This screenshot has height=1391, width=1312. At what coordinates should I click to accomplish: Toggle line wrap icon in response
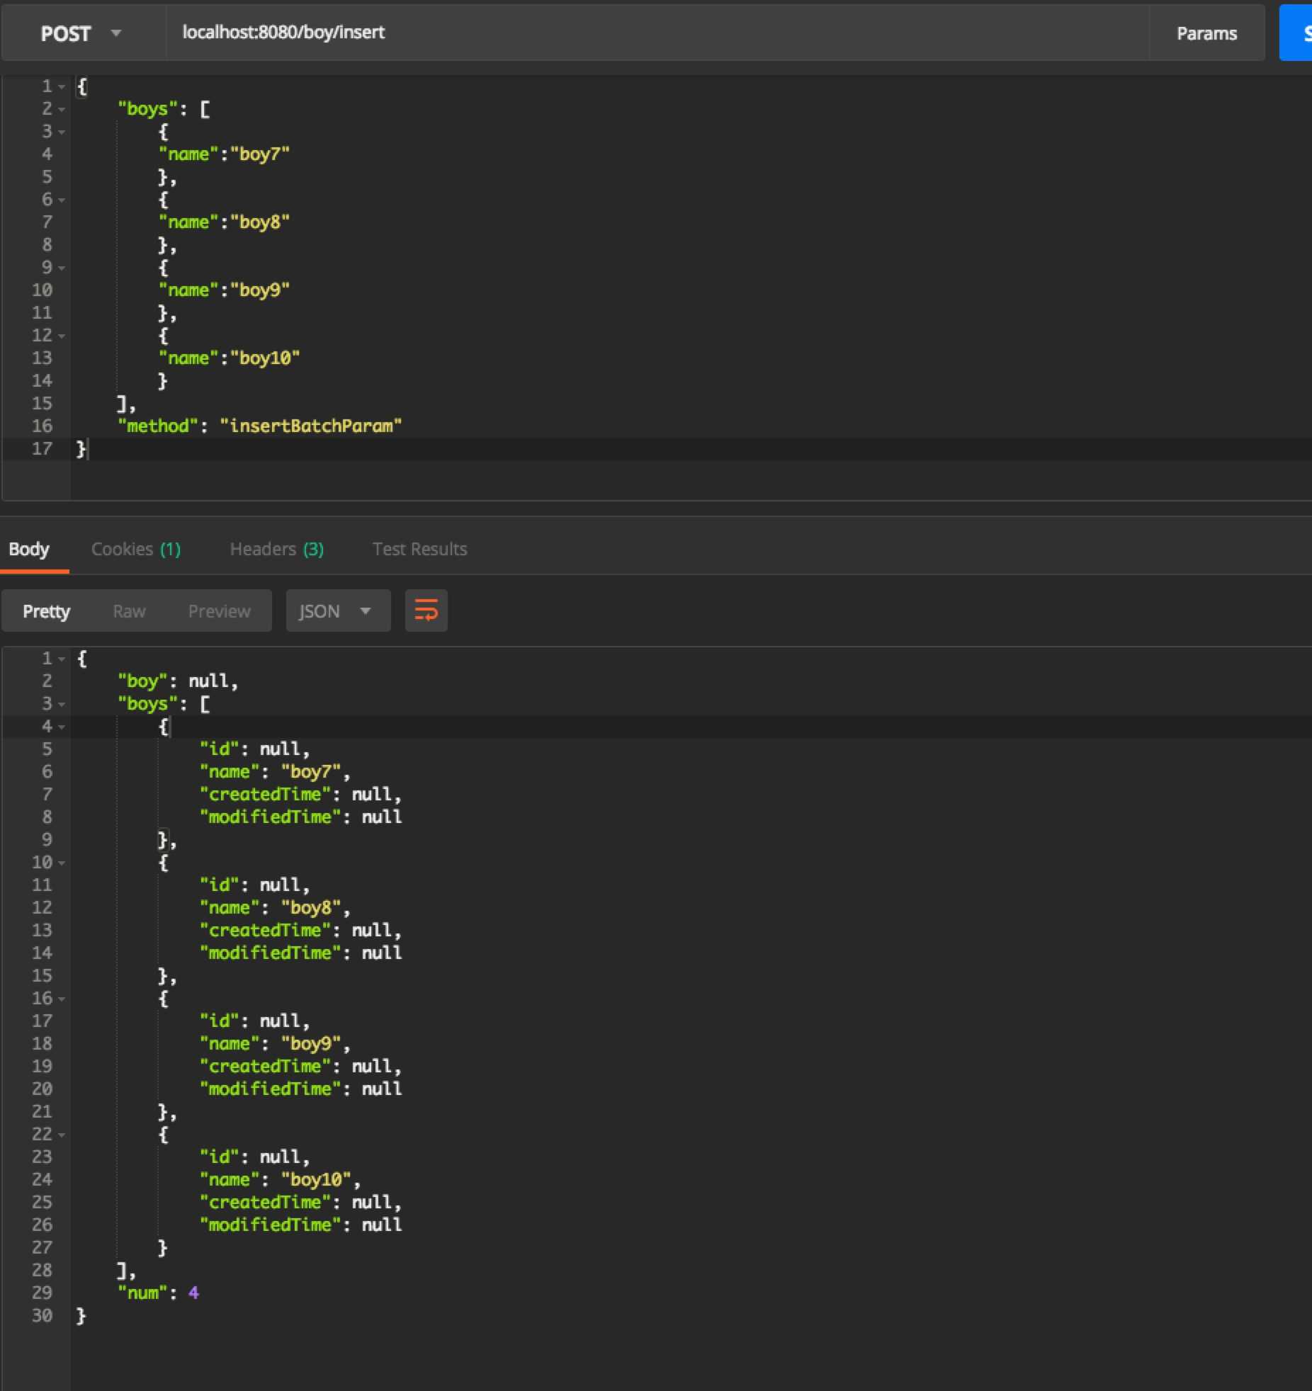426,611
